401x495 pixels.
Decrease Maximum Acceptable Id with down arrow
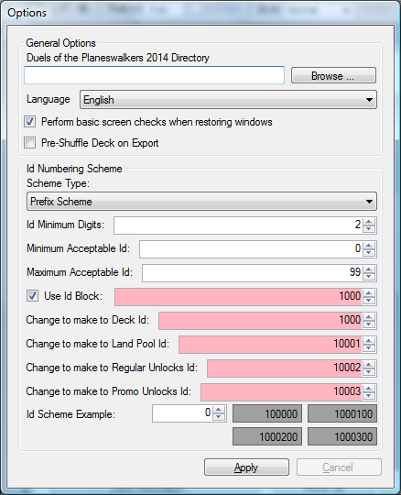pyautogui.click(x=369, y=277)
